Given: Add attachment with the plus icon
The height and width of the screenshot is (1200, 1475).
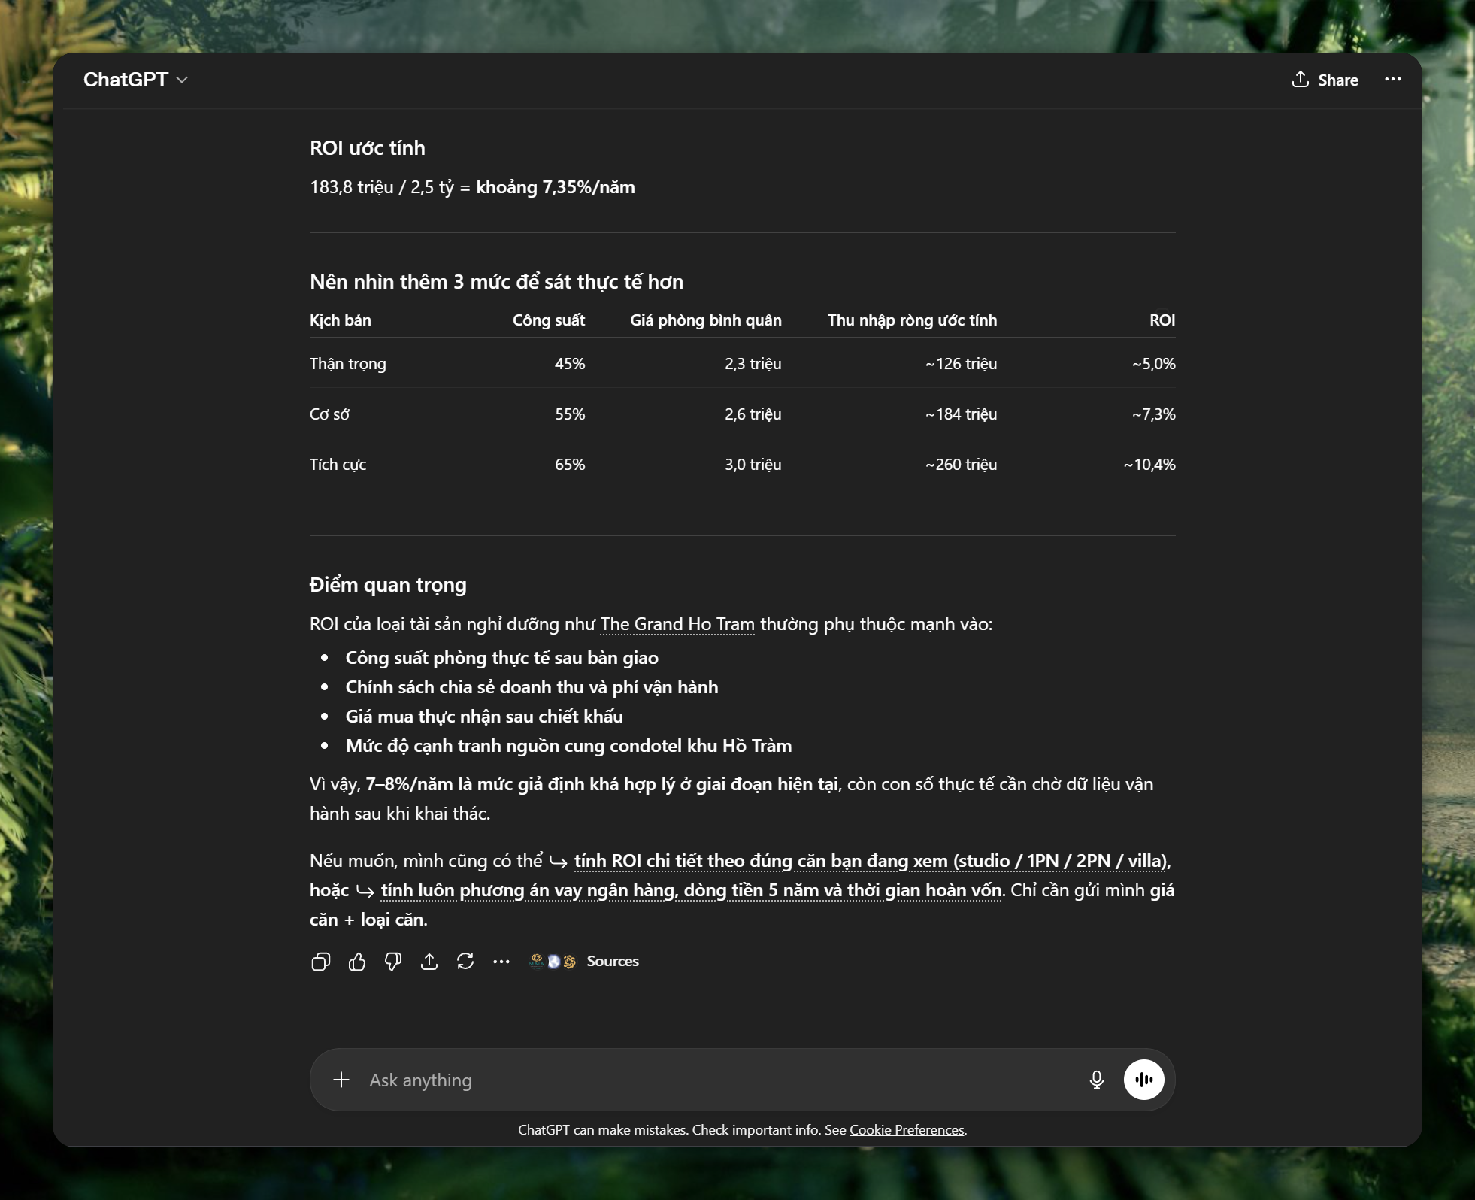Looking at the screenshot, I should click(341, 1080).
